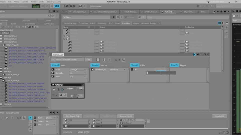Stop all playback in the Soundcaster toolbar
The image size is (241, 135).
pyautogui.click(x=98, y=60)
